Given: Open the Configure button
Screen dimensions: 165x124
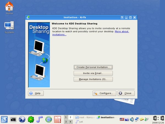Looking at the screenshot, I should click(x=105, y=93).
